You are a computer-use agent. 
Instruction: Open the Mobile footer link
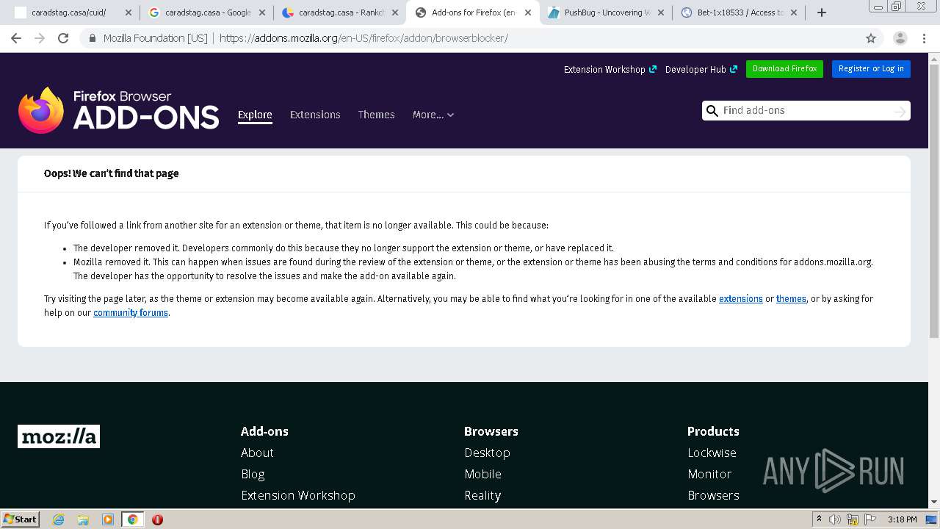(482, 474)
